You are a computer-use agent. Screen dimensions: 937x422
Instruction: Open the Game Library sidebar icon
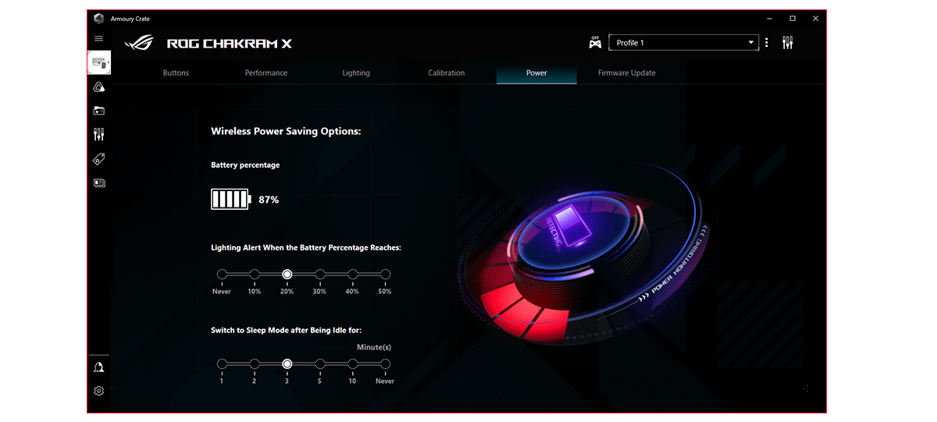(x=99, y=111)
